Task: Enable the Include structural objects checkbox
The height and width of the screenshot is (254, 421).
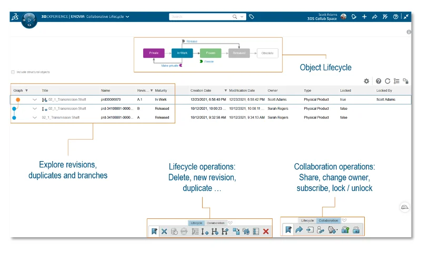Action: coord(13,72)
